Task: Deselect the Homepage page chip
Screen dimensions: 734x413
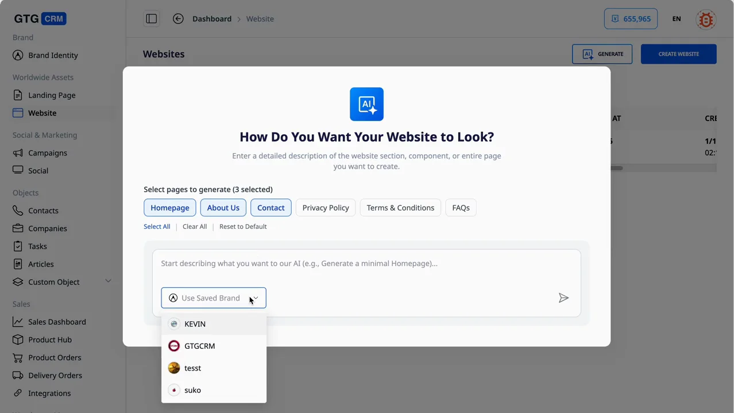Action: pyautogui.click(x=169, y=208)
